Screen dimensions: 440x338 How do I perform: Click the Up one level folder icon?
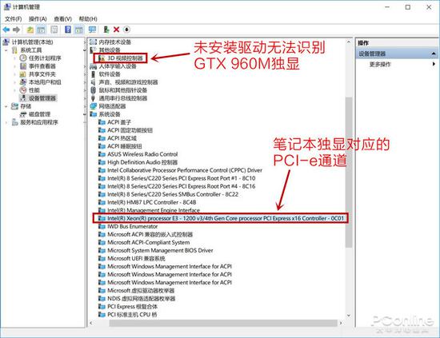[x=30, y=30]
